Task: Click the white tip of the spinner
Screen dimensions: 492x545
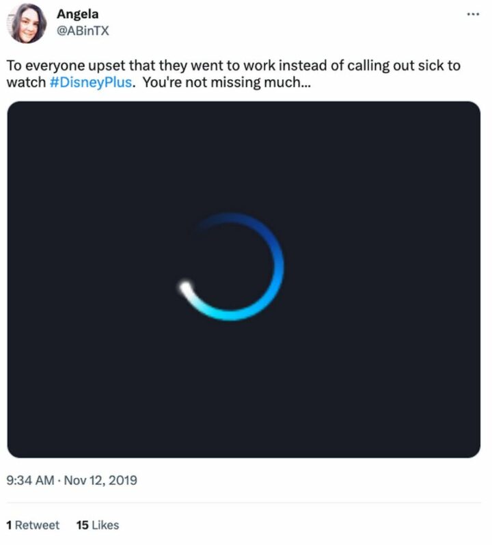Action: point(183,287)
